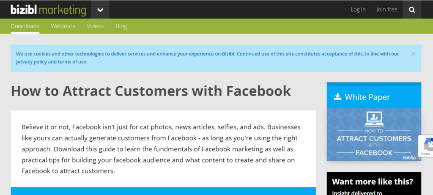Viewport: 433px width, 195px height.
Task: Click the page title about attracting Facebook customers
Action: [151, 91]
